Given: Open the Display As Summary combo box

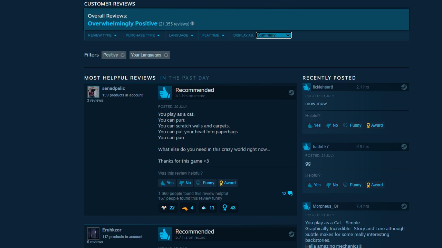Looking at the screenshot, I should [273, 35].
